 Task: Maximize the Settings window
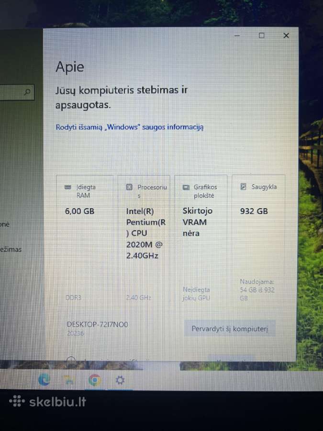[x=261, y=35]
